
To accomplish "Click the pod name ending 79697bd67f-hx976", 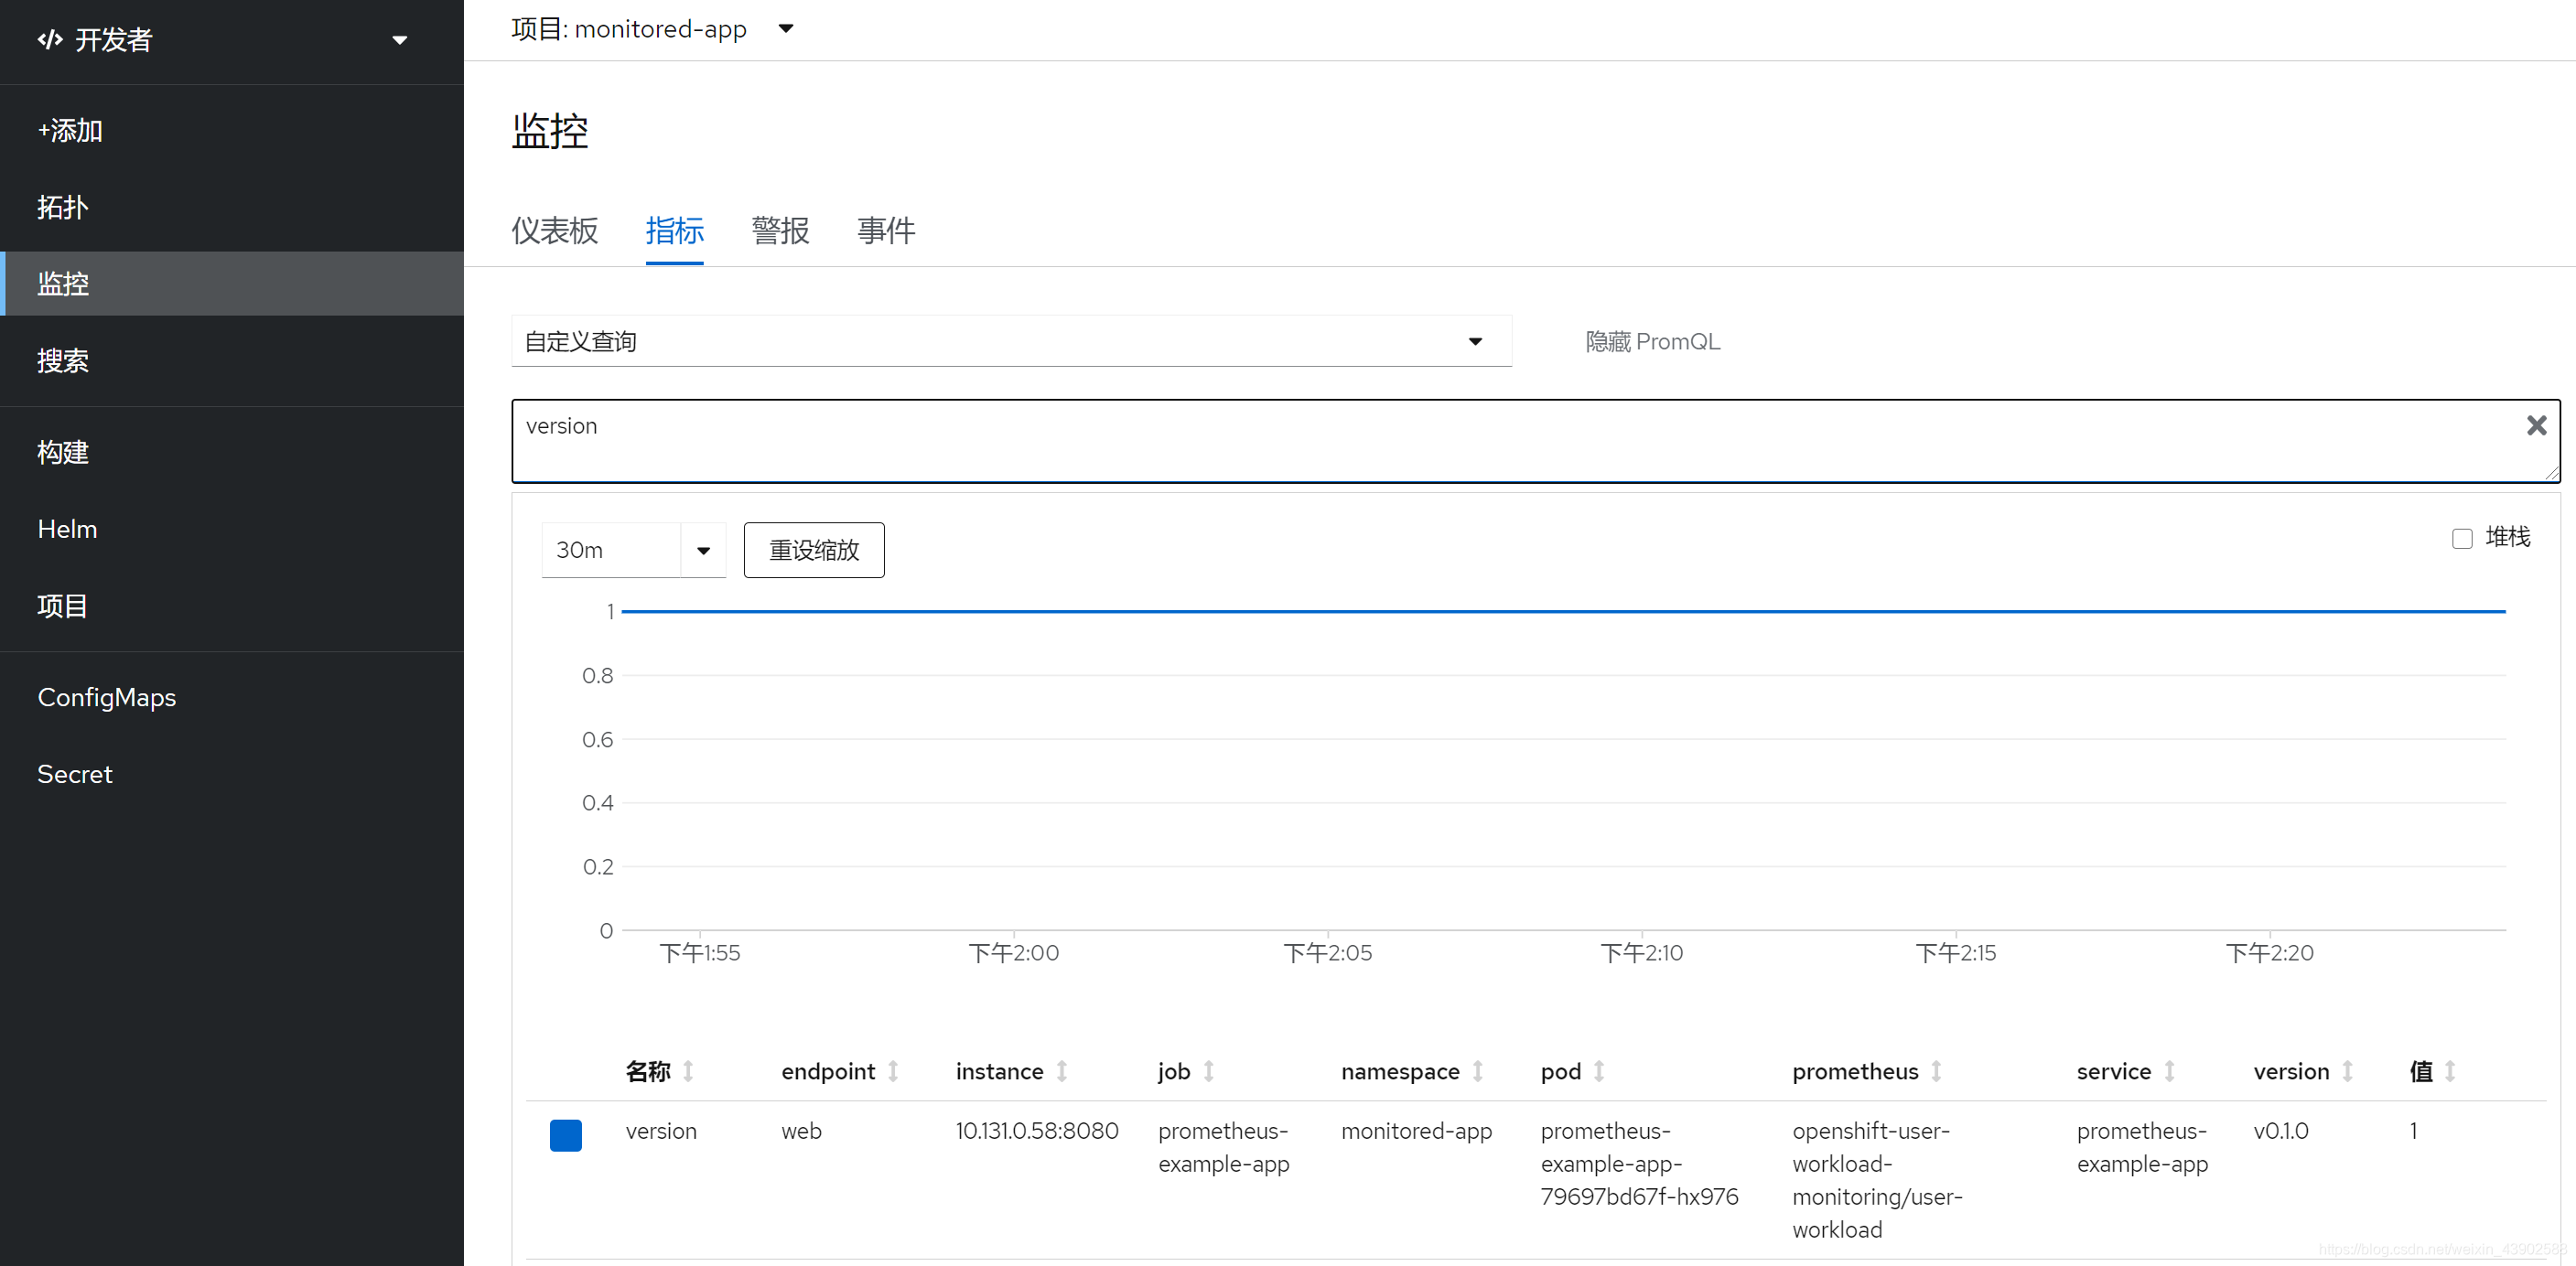I will click(x=1639, y=1164).
